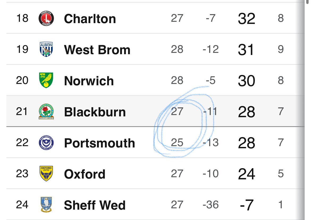Click Sheff Wed's -7 points total
This screenshot has width=311, height=220.
(x=246, y=205)
